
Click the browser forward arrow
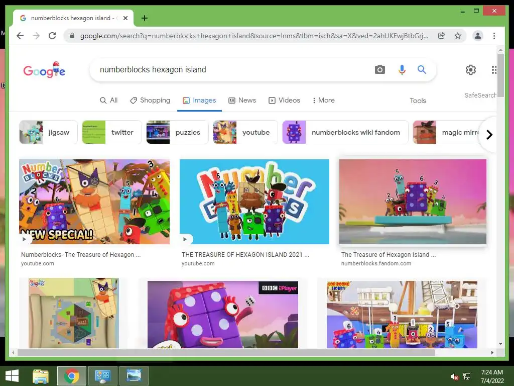click(36, 36)
